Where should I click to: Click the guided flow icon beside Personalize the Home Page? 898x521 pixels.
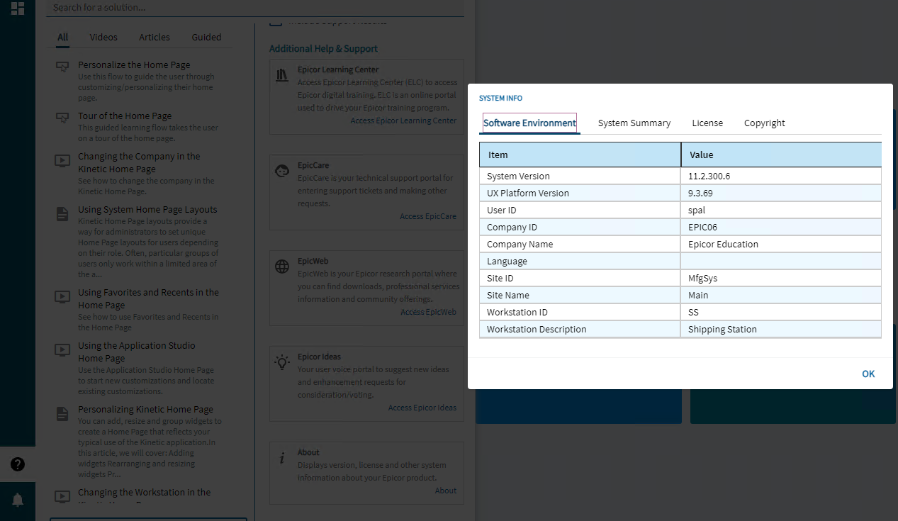click(x=62, y=67)
